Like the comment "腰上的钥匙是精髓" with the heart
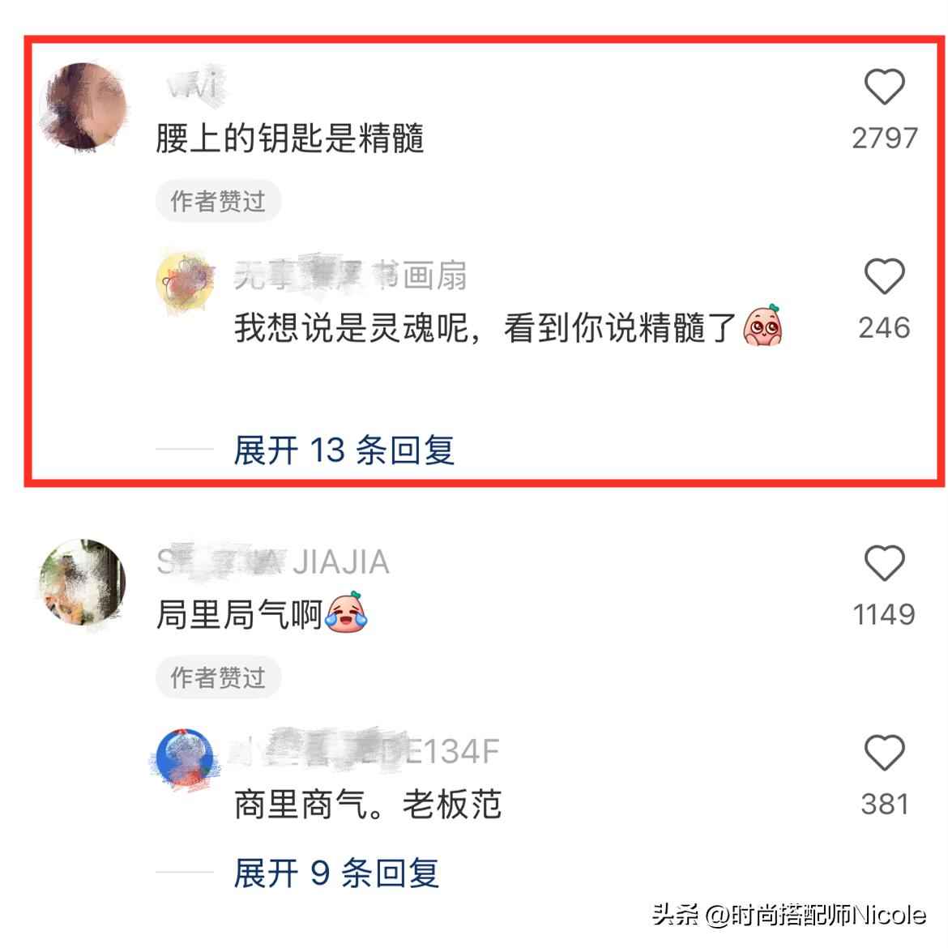 pos(884,87)
